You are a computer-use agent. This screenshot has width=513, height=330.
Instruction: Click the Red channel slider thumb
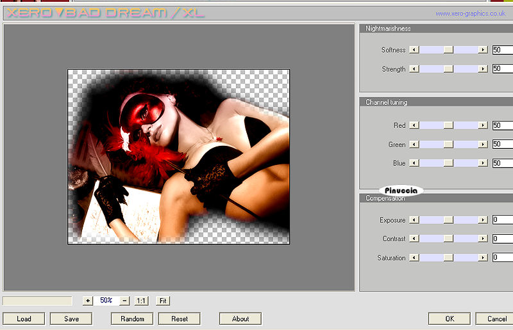click(x=448, y=125)
